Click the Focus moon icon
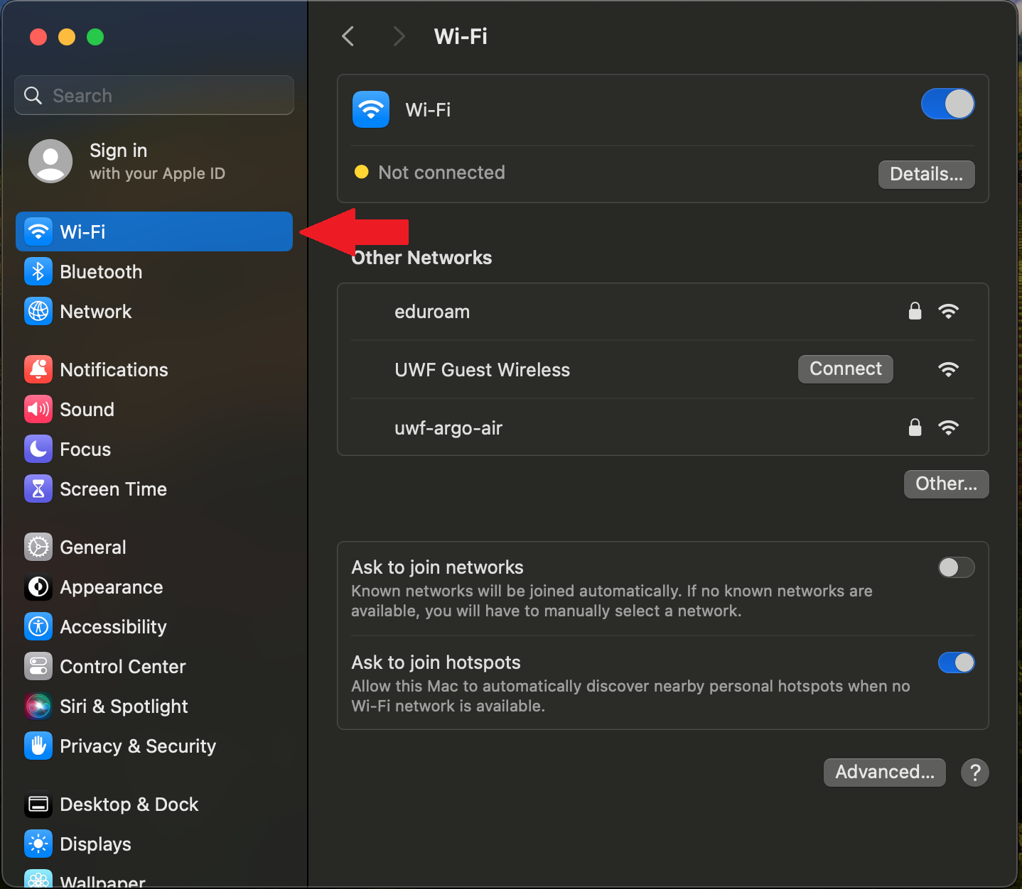Image resolution: width=1022 pixels, height=889 pixels. (38, 449)
